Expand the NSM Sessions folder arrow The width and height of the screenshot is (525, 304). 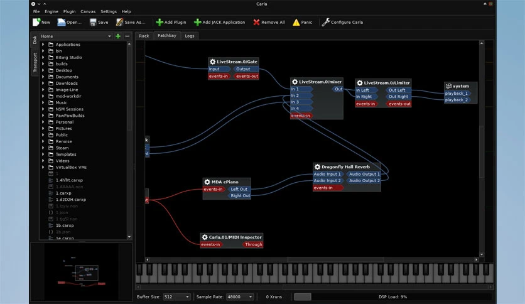43,109
